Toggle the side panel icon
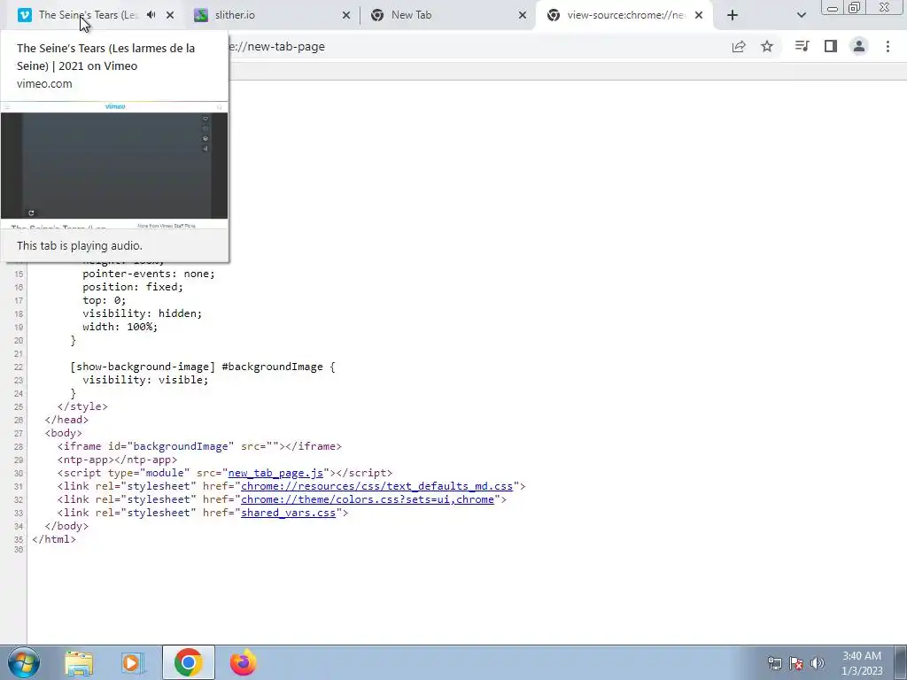This screenshot has width=907, height=680. tap(831, 46)
